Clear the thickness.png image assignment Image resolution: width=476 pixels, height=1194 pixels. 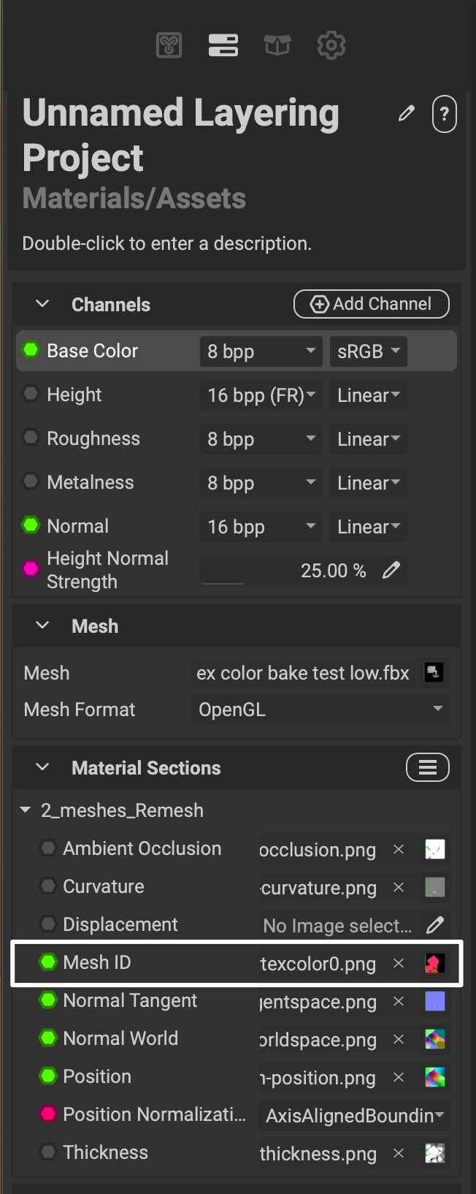pyautogui.click(x=399, y=1153)
